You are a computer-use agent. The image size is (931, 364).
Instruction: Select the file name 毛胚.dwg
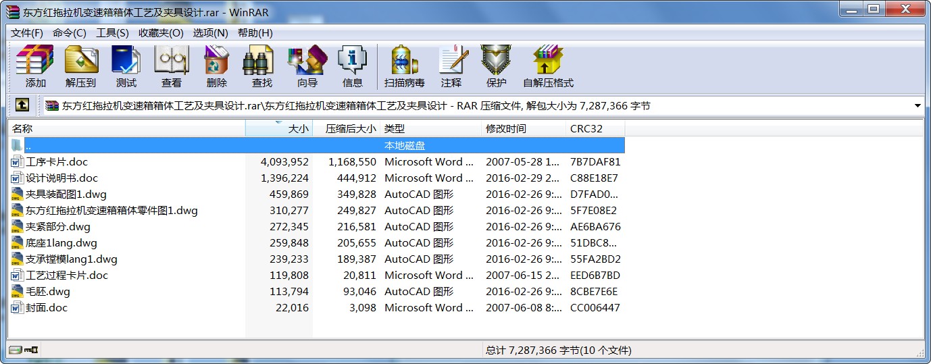pos(48,292)
